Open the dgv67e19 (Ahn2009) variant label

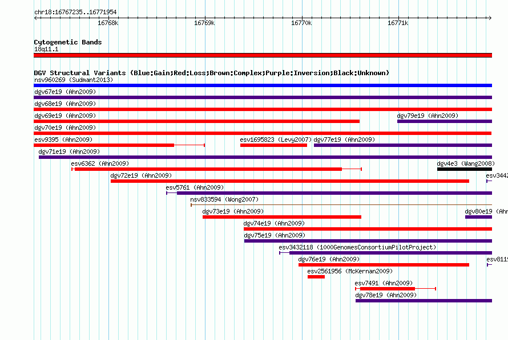65,92
